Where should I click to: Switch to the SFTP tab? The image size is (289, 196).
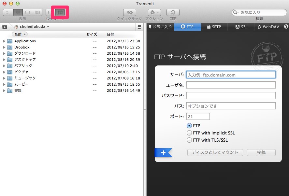pos(214,27)
